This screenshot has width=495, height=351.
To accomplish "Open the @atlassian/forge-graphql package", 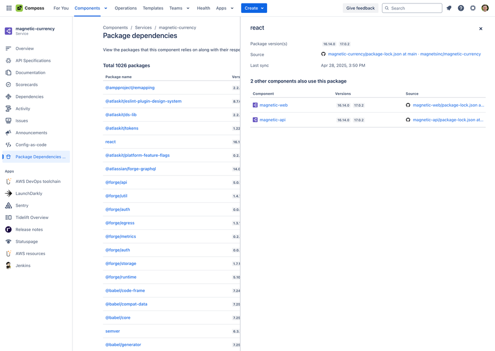I will pyautogui.click(x=131, y=169).
